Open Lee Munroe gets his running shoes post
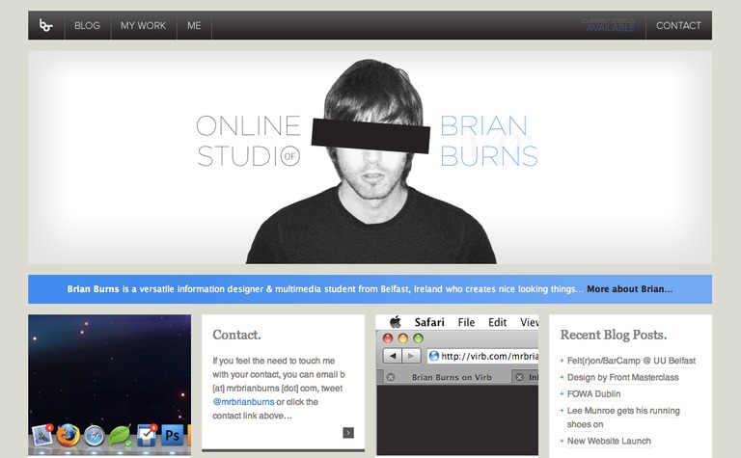This screenshot has height=458, width=741. click(x=623, y=418)
